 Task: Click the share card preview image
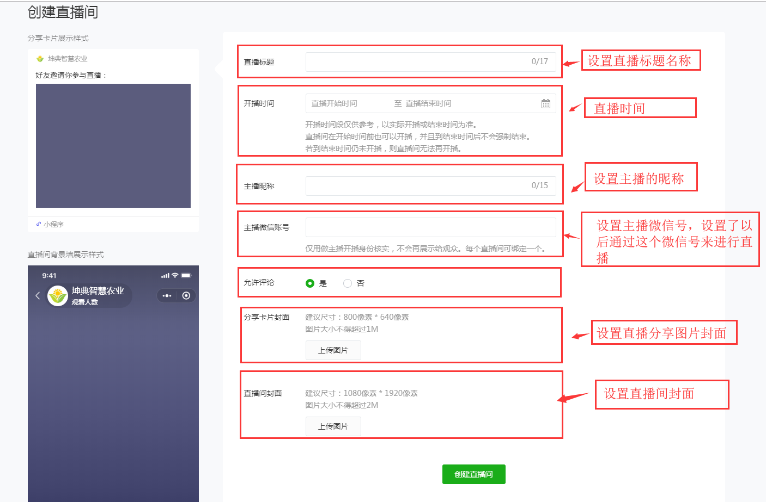pyautogui.click(x=113, y=146)
